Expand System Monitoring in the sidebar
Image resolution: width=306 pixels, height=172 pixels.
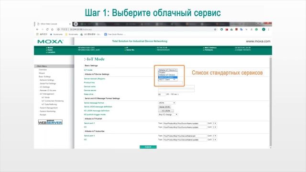[x=47, y=111]
